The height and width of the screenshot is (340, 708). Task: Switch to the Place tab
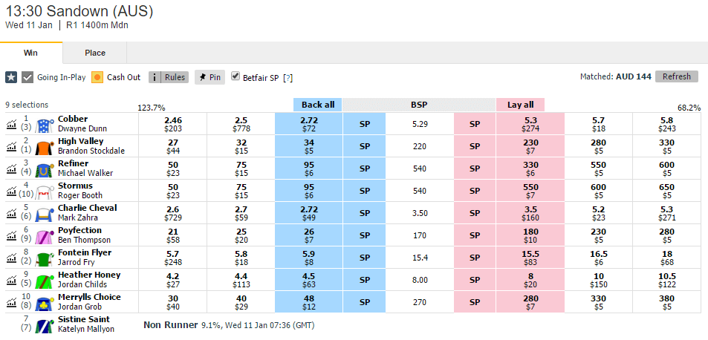(x=95, y=53)
